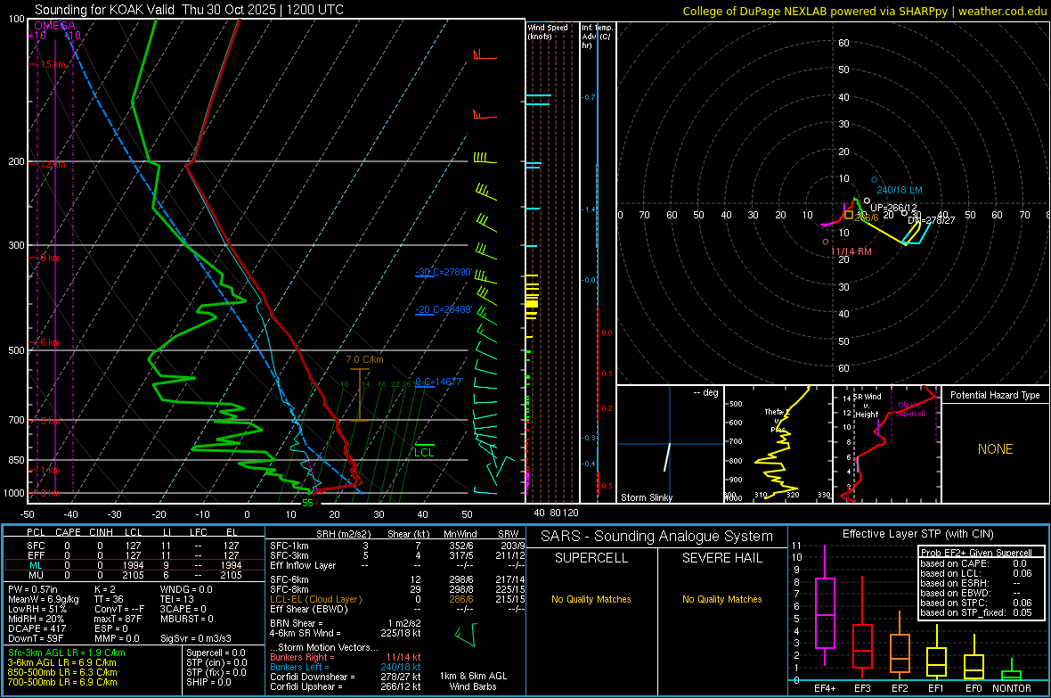Click the Bunkers Right = 11/14 kt line
This screenshot has width=1051, height=698.
(346, 657)
